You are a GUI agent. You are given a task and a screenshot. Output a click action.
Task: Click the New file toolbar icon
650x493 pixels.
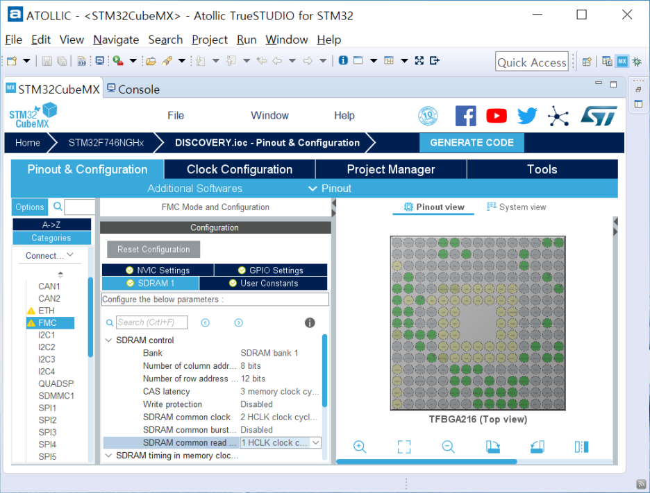click(12, 61)
